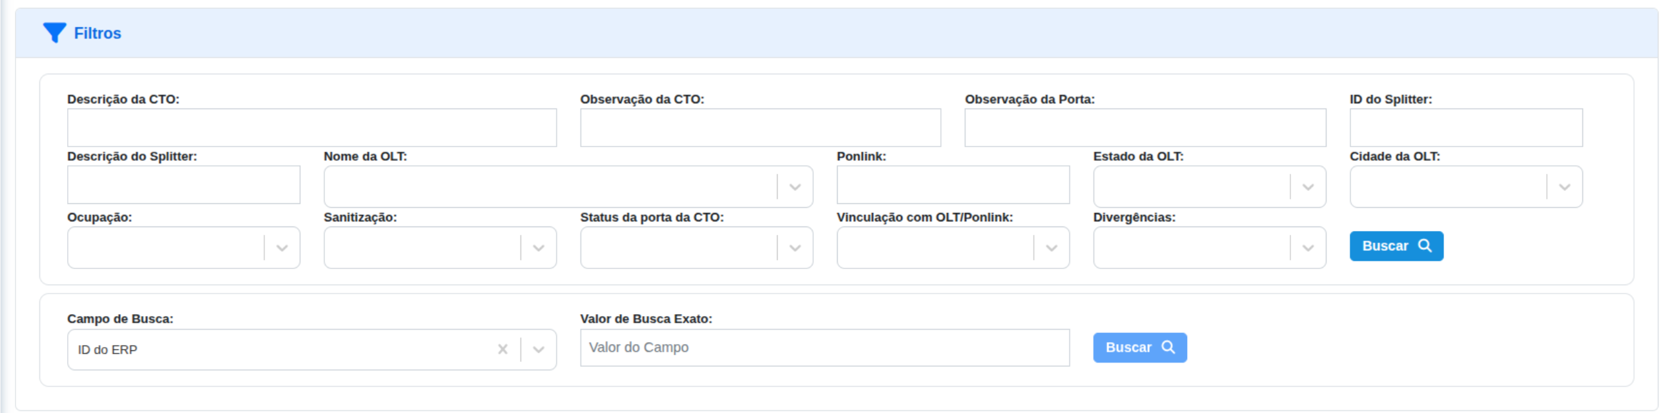1665x413 pixels.
Task: Focus the Observação da Porta field
Action: tap(1144, 127)
